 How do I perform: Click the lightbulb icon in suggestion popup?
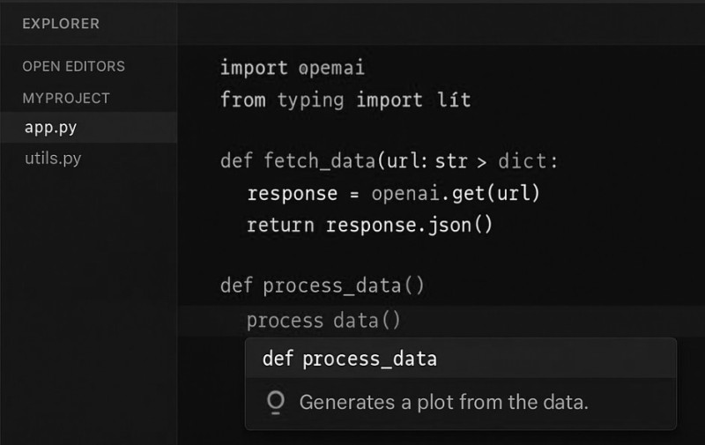(x=276, y=402)
